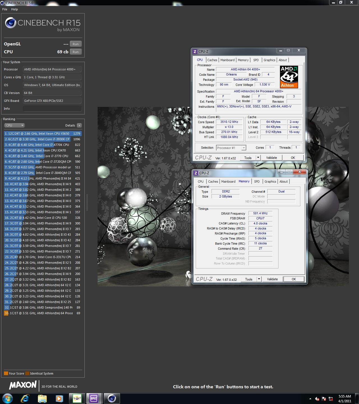Open Caches tab in lower CPU-Z window
359x404 pixels.
213,182
